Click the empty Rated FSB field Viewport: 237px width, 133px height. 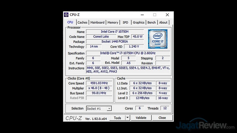click(99, 98)
